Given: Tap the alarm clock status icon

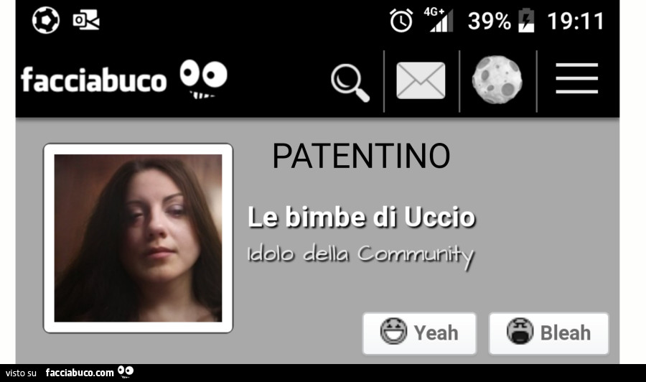Looking at the screenshot, I should coord(401,20).
